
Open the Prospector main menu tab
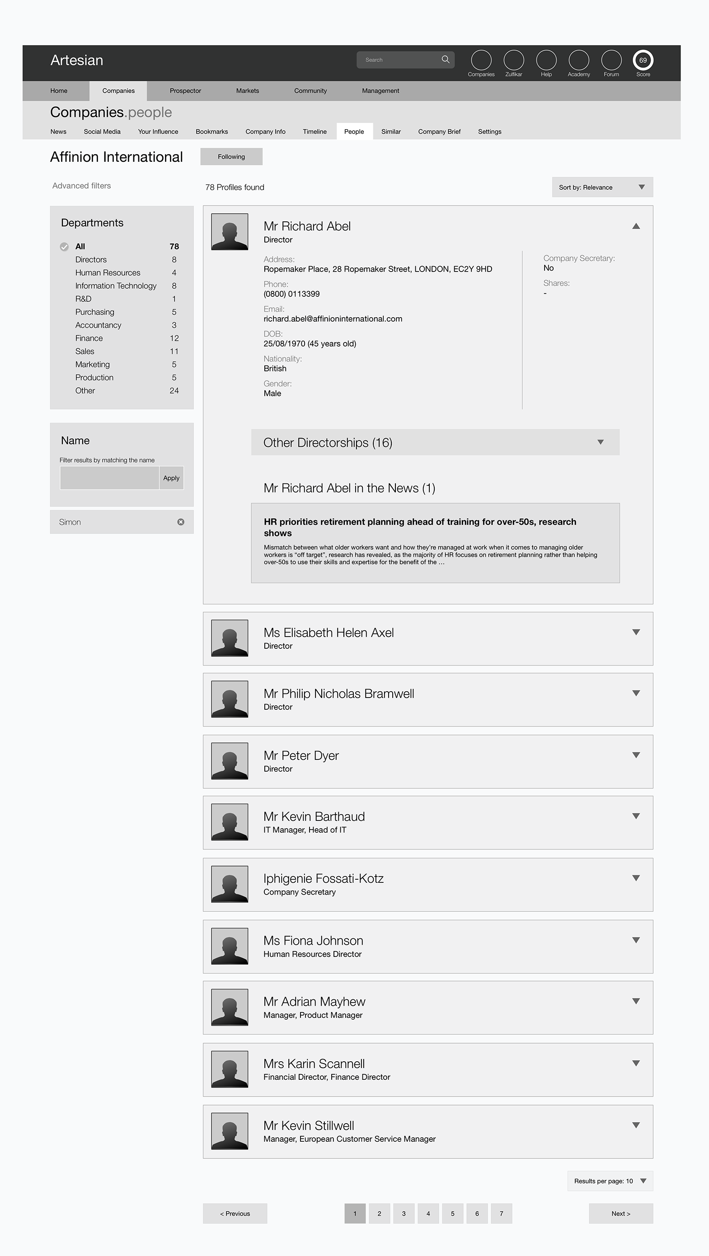185,91
